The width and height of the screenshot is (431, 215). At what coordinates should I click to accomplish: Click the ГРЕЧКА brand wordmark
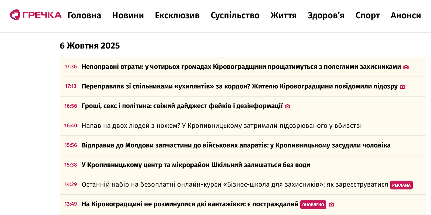[x=42, y=15]
